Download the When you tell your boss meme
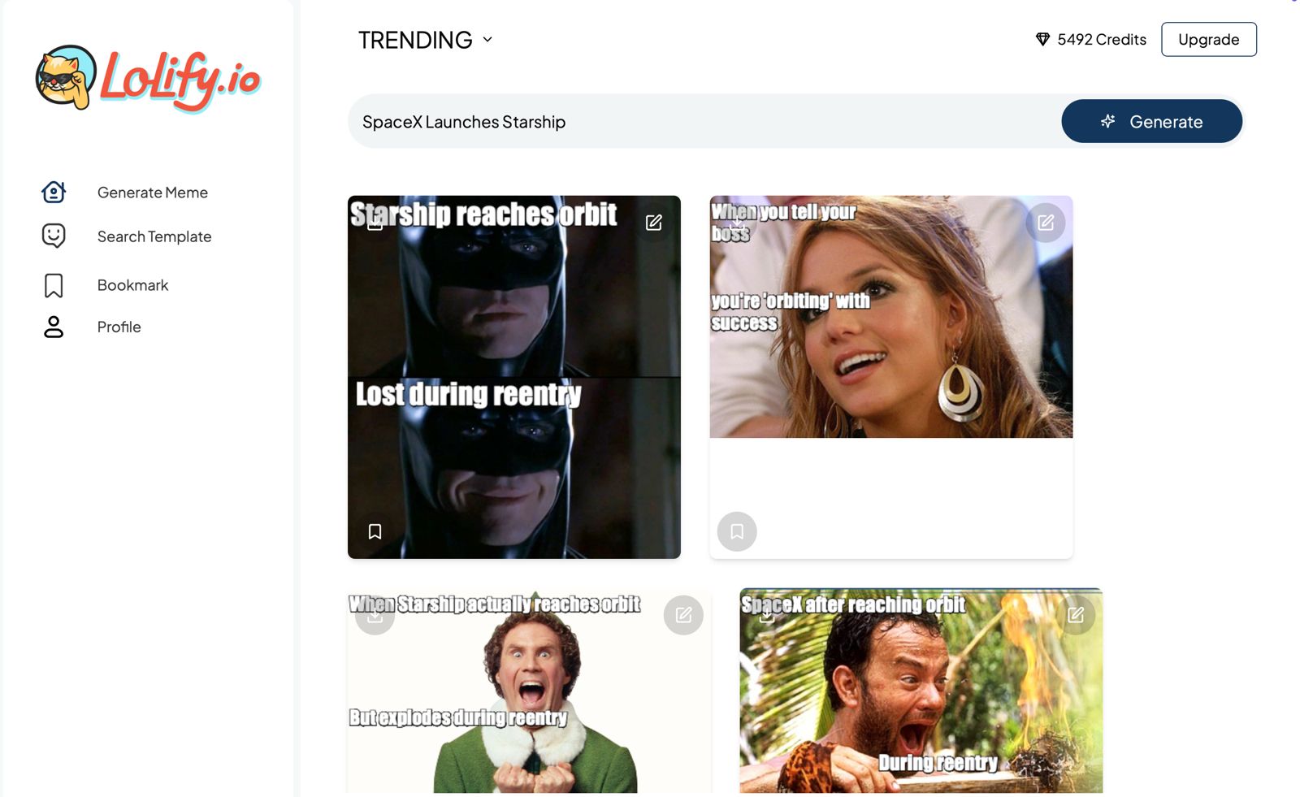1300x797 pixels. point(737,223)
